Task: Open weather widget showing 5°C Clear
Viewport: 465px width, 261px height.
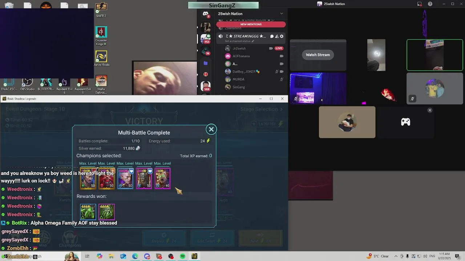Action: point(378,256)
